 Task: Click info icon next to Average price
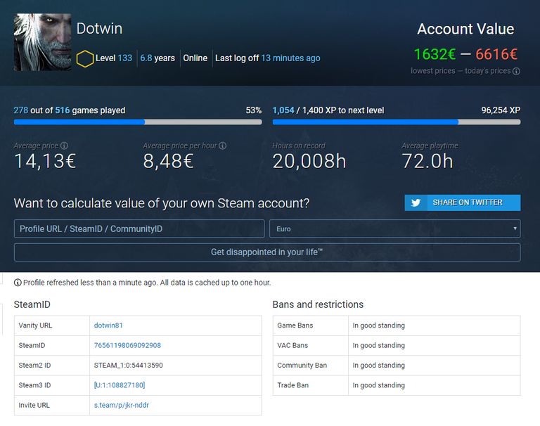point(64,146)
